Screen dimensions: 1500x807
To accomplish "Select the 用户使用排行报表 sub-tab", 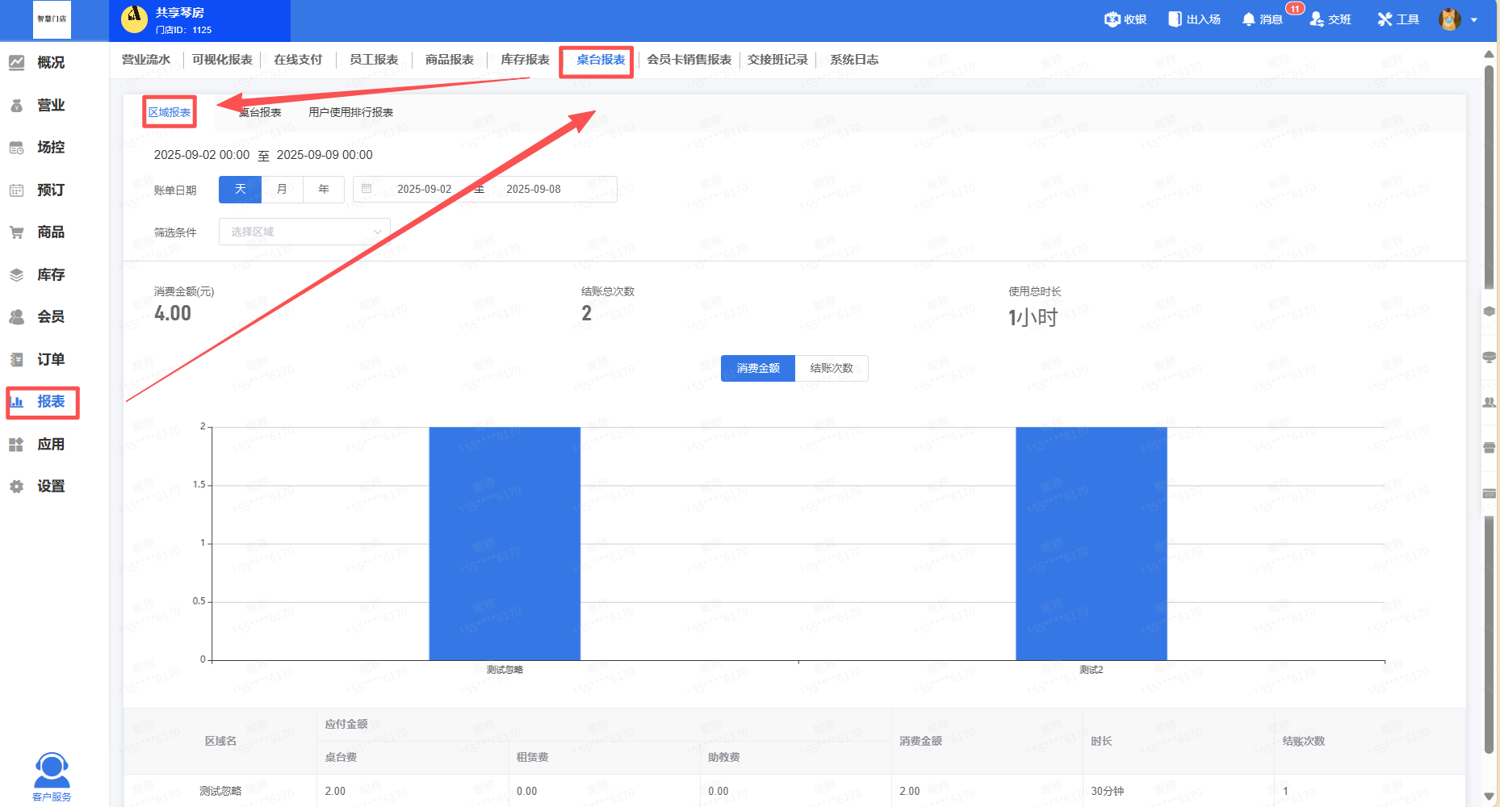I will (x=350, y=112).
